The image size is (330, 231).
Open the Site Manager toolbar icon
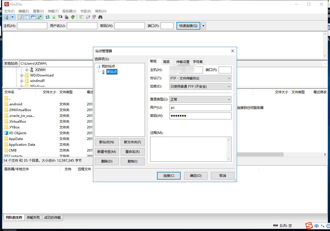5,17
